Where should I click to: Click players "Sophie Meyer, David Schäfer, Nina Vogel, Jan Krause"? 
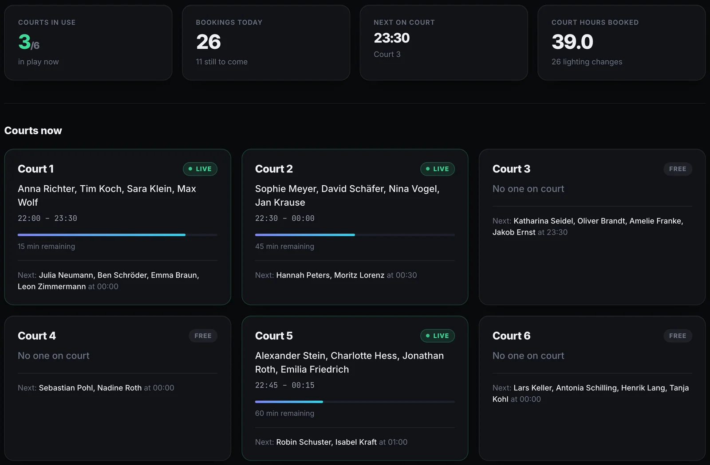[347, 195]
